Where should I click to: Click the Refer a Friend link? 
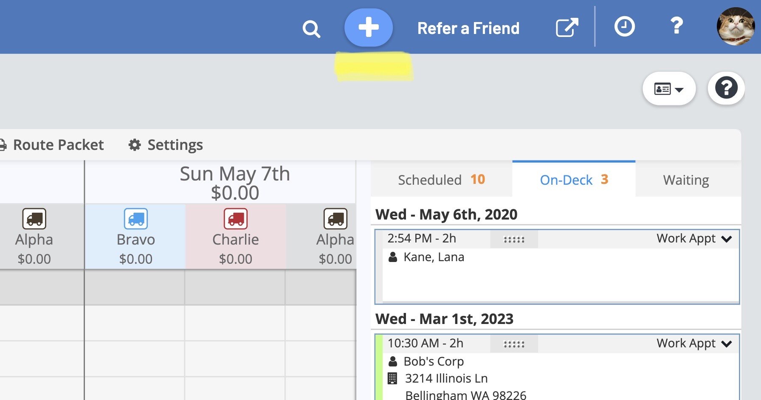(468, 28)
